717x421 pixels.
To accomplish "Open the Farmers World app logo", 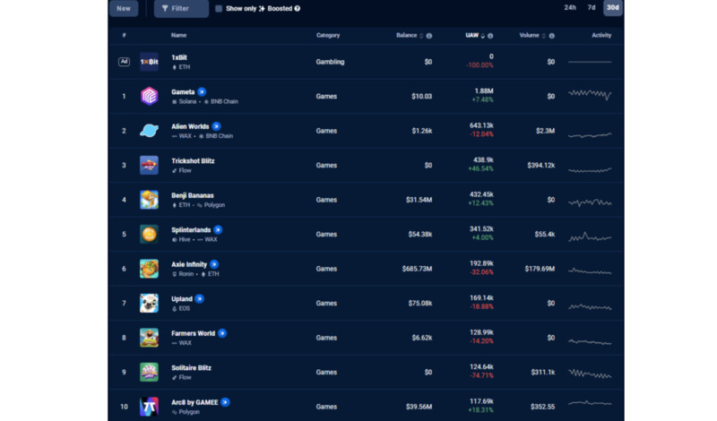I will point(149,338).
